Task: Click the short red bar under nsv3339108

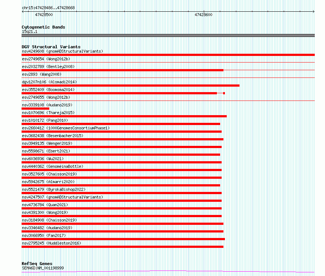Action: click(35, 109)
